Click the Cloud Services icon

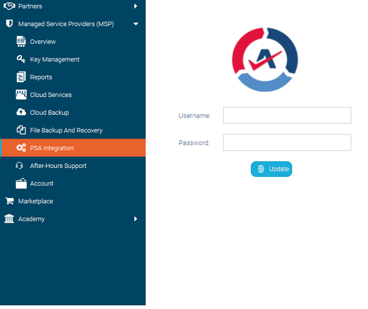pos(21,95)
